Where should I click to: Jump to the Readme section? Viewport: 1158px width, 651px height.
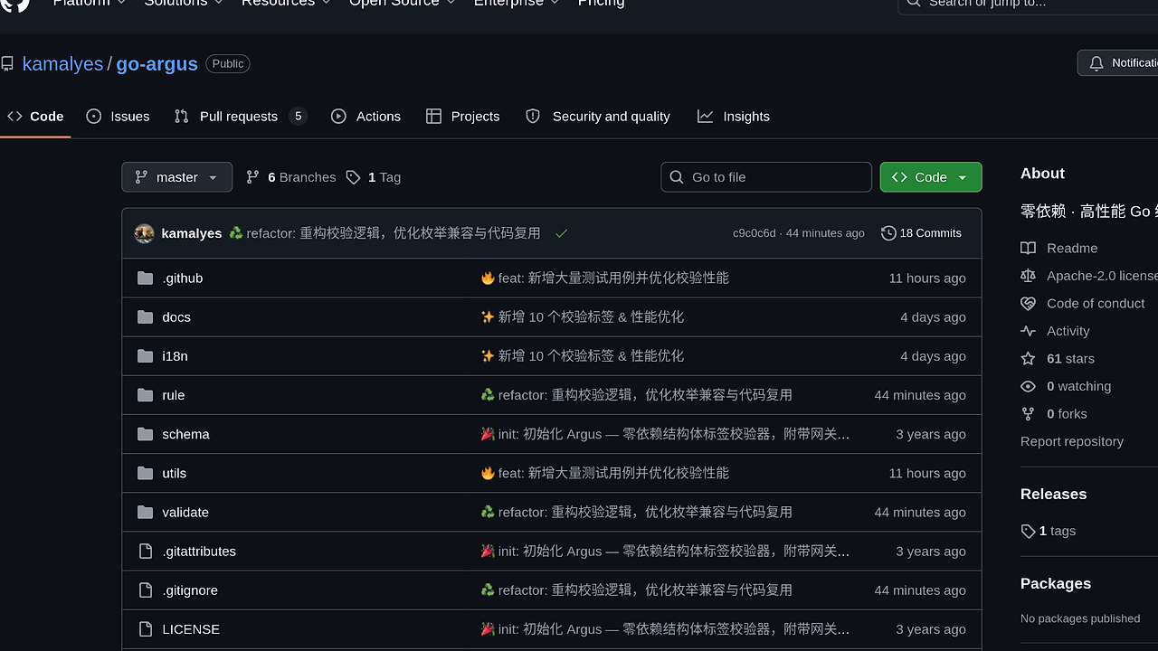pyautogui.click(x=1059, y=248)
